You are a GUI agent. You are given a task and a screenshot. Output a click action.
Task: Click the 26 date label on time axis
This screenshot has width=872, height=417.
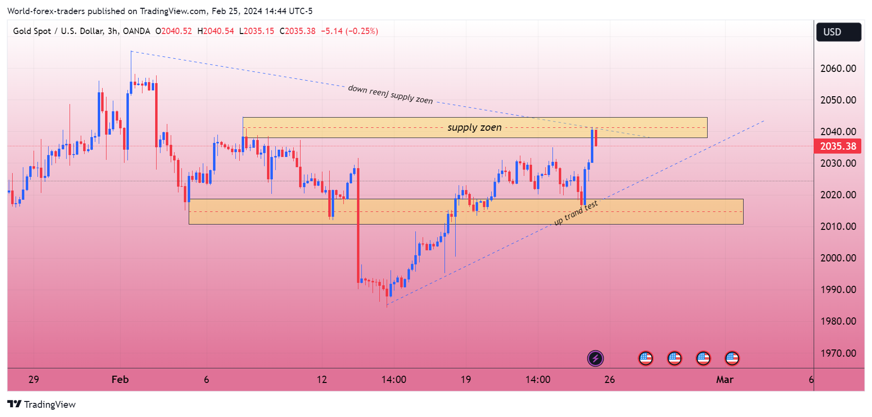[610, 380]
